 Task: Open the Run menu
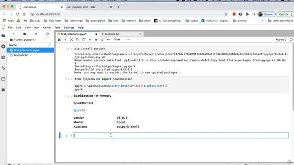(x=37, y=27)
